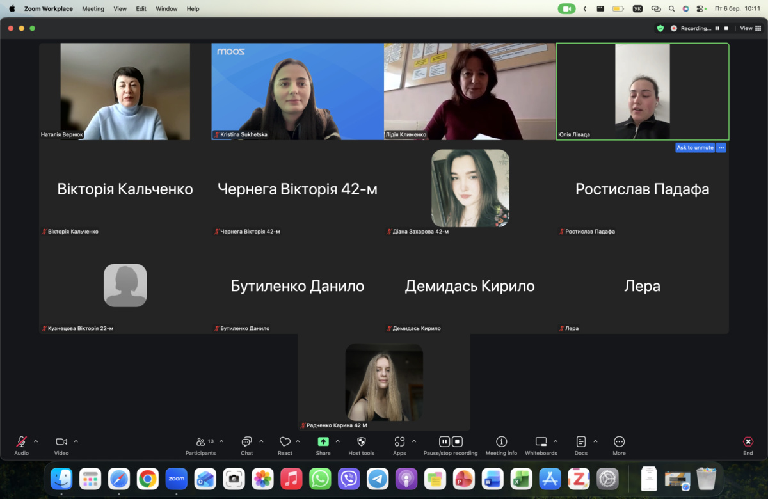The height and width of the screenshot is (499, 768).
Task: Expand the video options chevron
Action: tap(76, 441)
